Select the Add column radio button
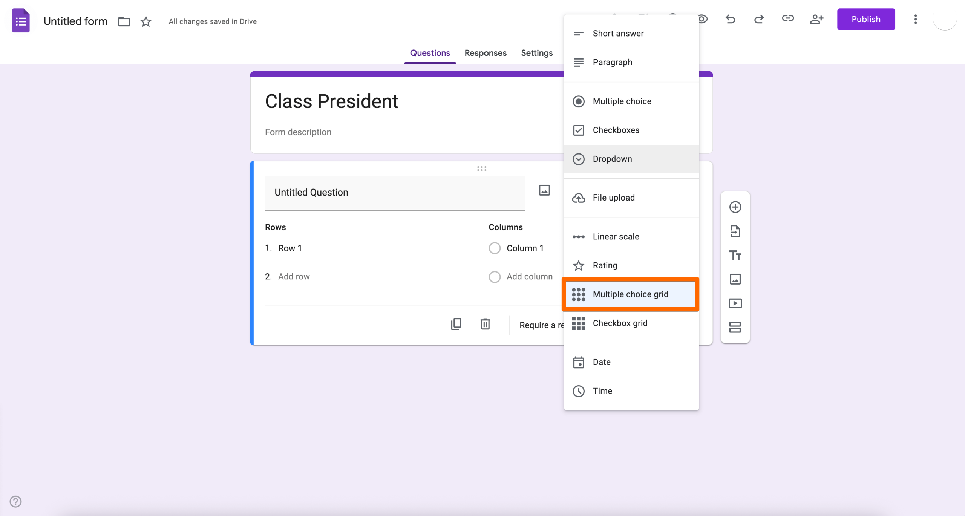Image resolution: width=965 pixels, height=516 pixels. [494, 277]
